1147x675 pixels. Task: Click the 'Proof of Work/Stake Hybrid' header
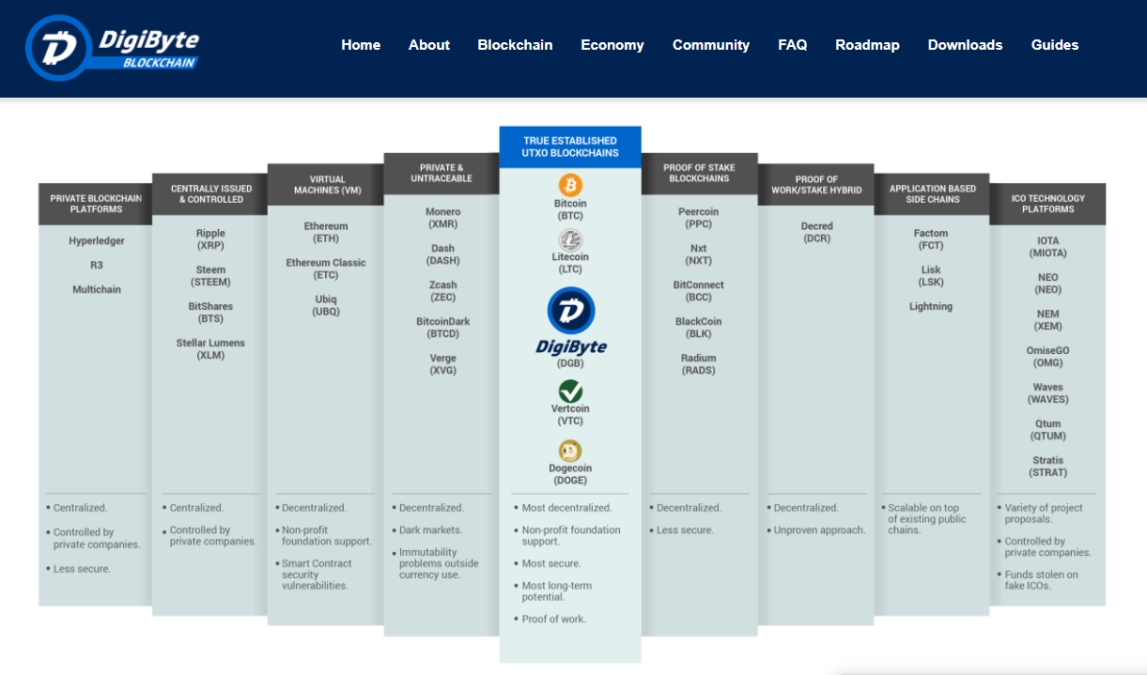click(816, 184)
